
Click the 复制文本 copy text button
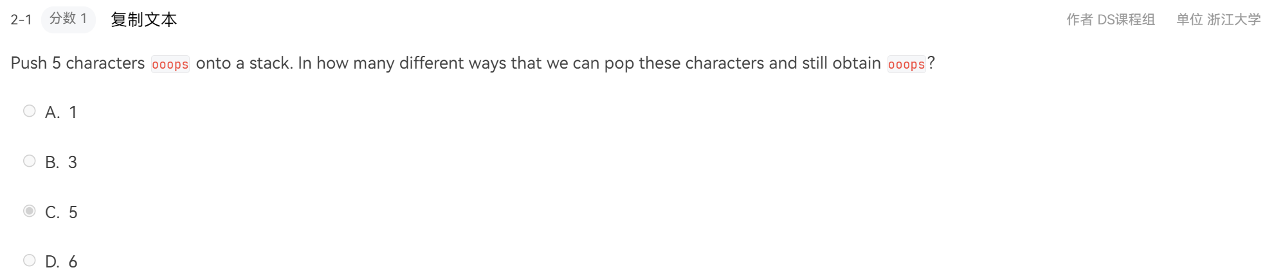[143, 20]
